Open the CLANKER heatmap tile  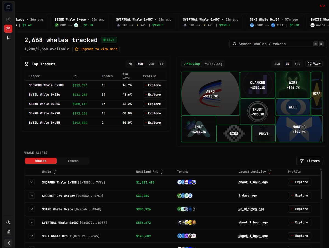point(257,85)
